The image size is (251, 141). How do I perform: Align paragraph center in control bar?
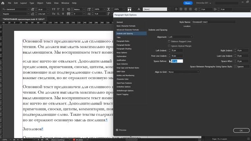pyautogui.click(x=181, y=9)
